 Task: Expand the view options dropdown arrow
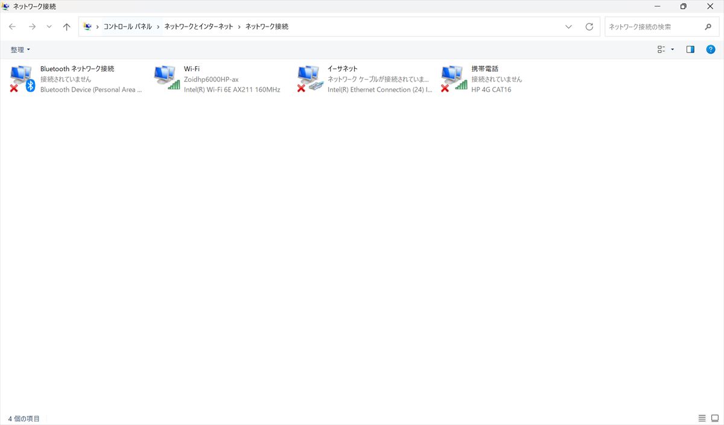673,49
